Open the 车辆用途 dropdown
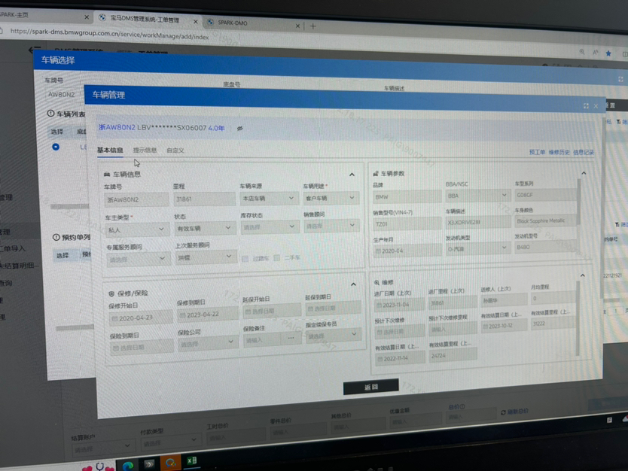628x471 pixels. 331,198
